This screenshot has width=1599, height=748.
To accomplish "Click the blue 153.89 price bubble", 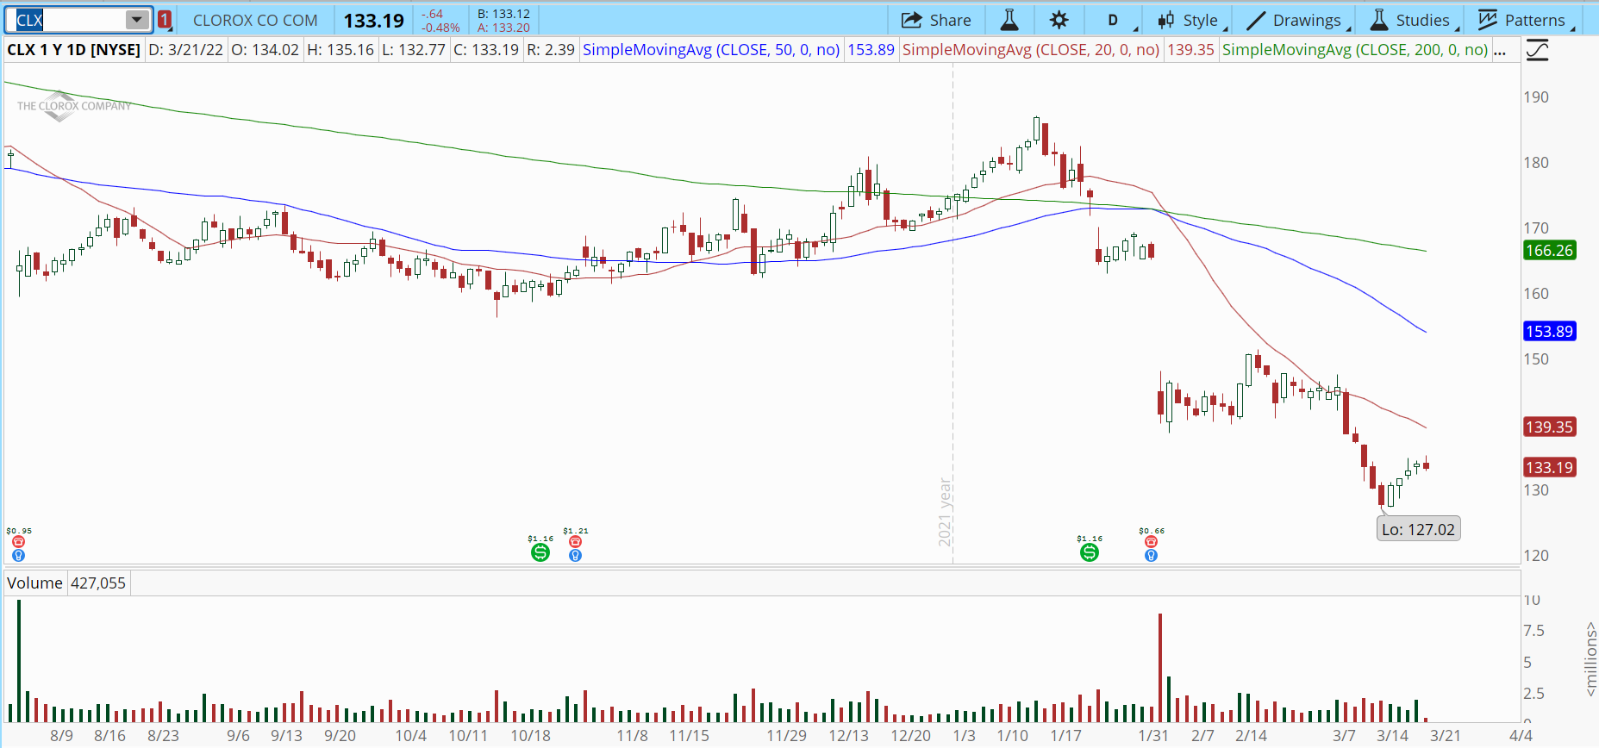I will click(x=1550, y=332).
